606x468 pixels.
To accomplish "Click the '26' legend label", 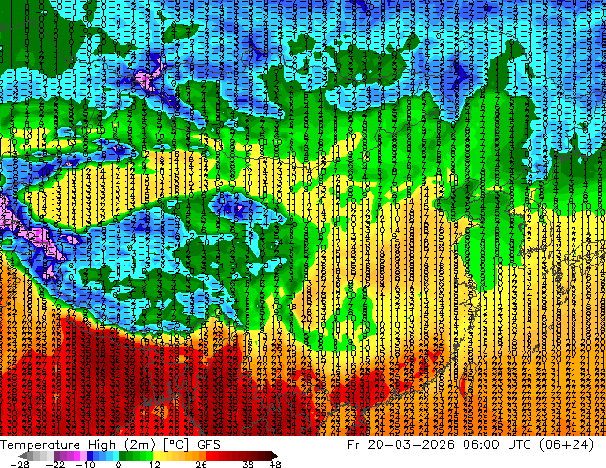I will point(201,464).
